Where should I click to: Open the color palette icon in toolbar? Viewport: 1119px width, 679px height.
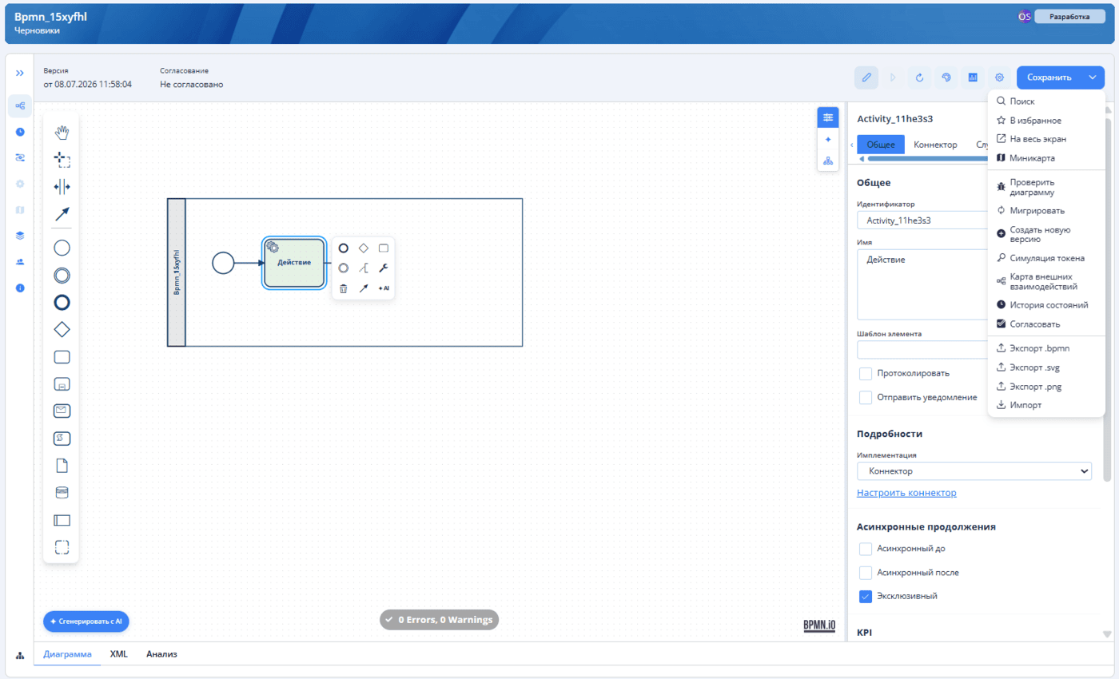coord(946,77)
